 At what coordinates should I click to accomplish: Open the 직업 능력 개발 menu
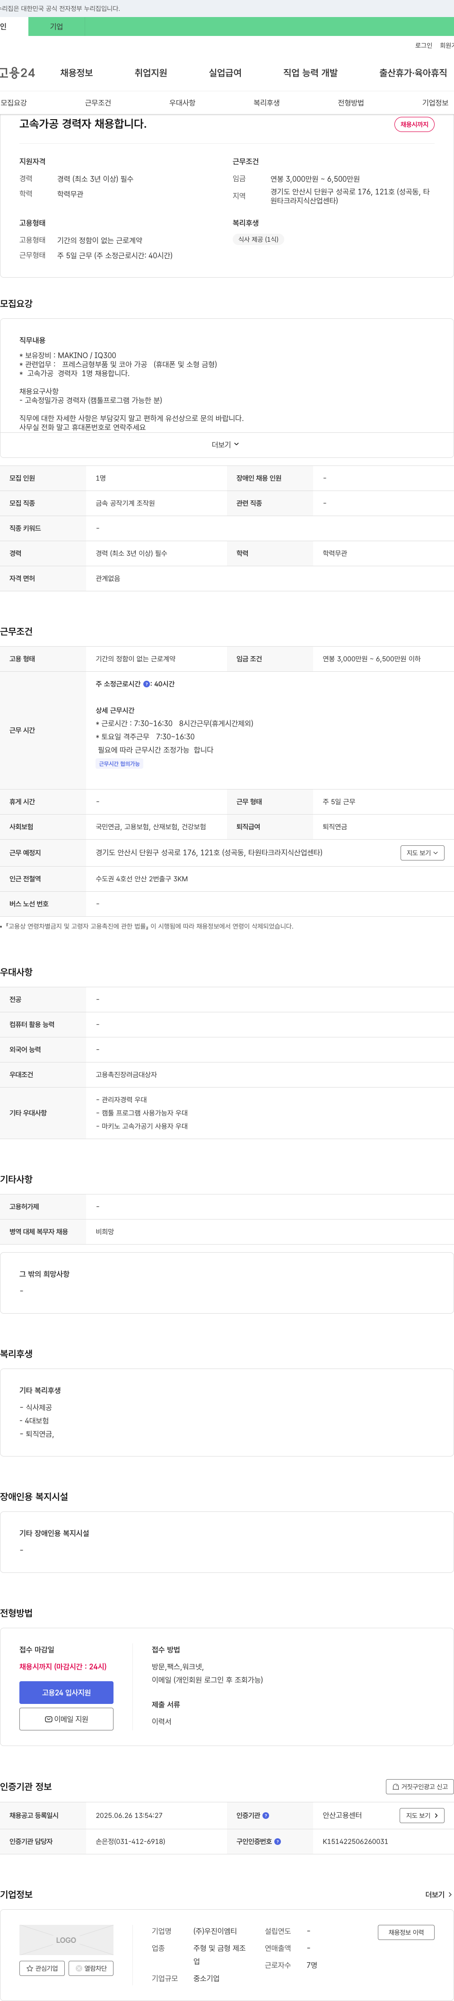(x=310, y=72)
